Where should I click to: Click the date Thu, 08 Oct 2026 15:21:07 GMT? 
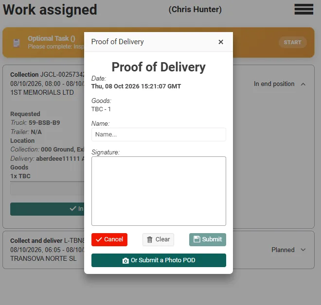[136, 86]
